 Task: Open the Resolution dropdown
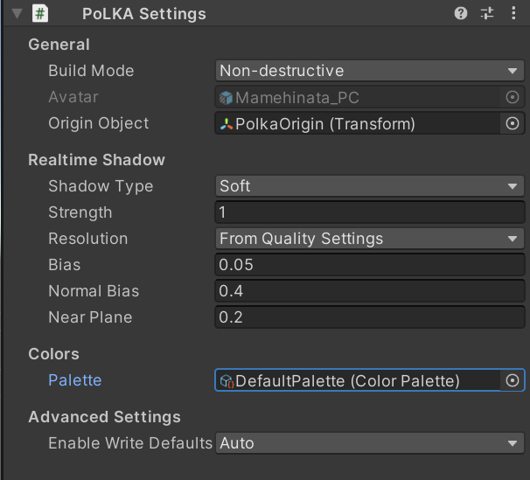point(369,239)
